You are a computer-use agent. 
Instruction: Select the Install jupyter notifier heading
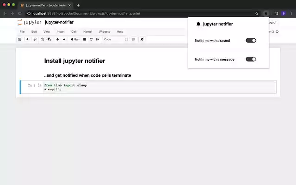coord(74,61)
